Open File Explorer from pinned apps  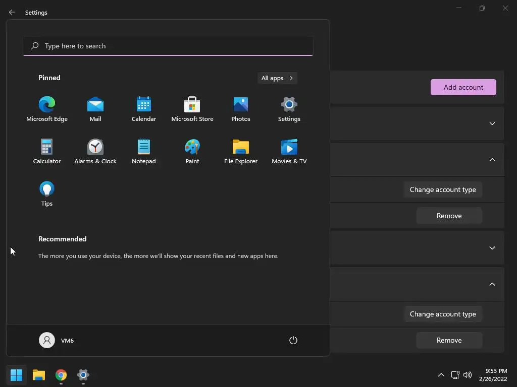(x=241, y=151)
